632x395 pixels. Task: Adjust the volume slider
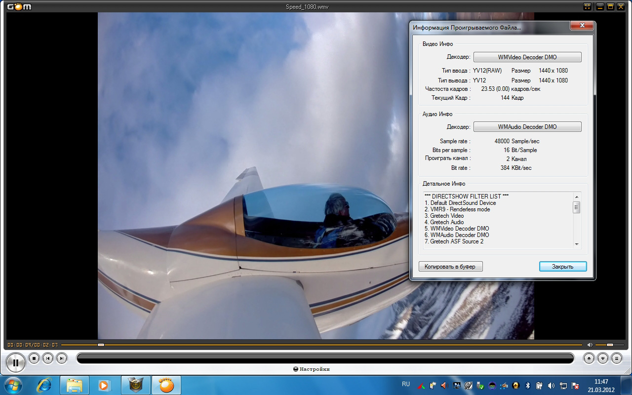pyautogui.click(x=610, y=345)
